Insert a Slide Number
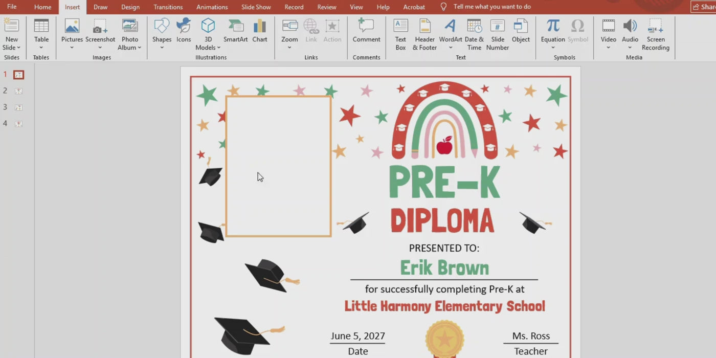Screen dimensions: 716x358 pyautogui.click(x=497, y=34)
